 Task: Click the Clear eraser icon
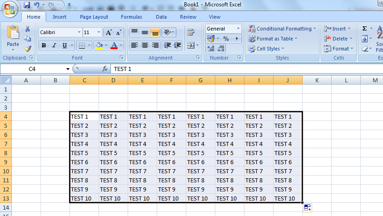(x=365, y=49)
